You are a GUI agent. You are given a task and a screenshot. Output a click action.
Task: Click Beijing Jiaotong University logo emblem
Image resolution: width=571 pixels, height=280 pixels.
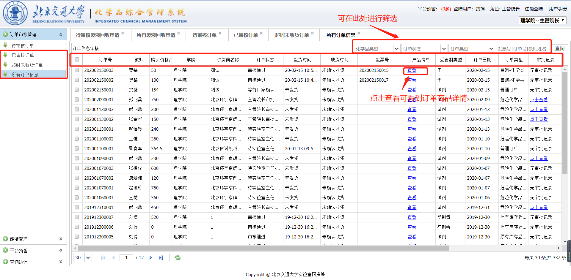click(x=15, y=13)
